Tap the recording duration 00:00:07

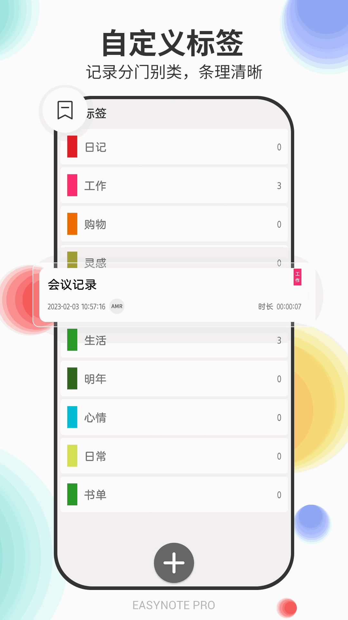click(x=289, y=306)
